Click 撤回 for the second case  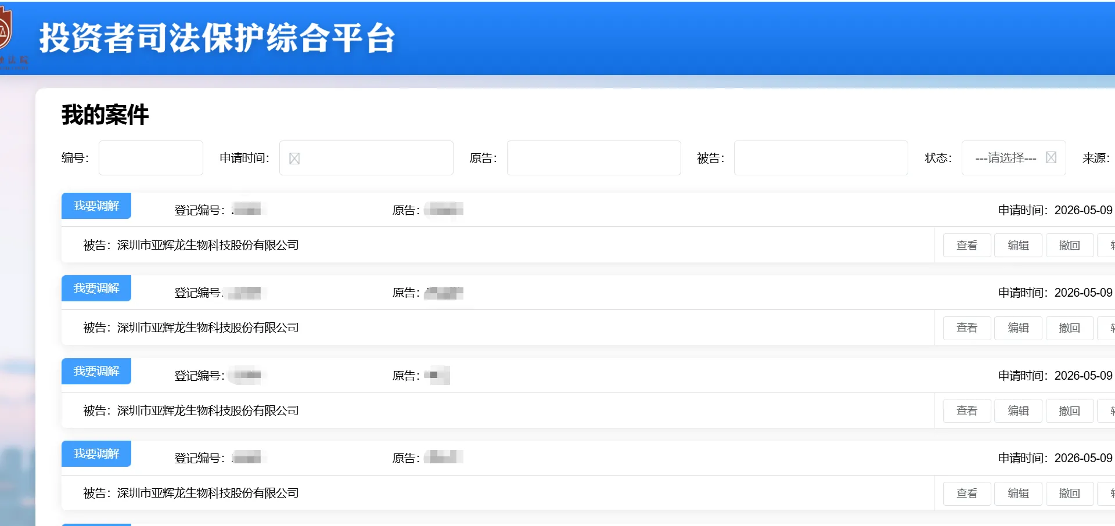(1070, 328)
